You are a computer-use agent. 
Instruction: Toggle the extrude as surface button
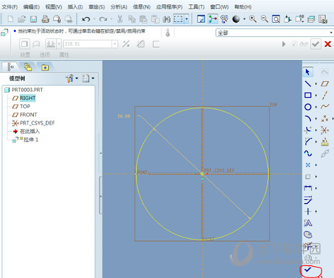tap(36, 44)
